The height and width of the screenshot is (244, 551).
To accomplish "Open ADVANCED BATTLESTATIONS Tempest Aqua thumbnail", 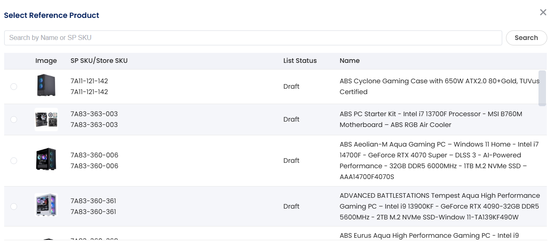I will (x=46, y=205).
